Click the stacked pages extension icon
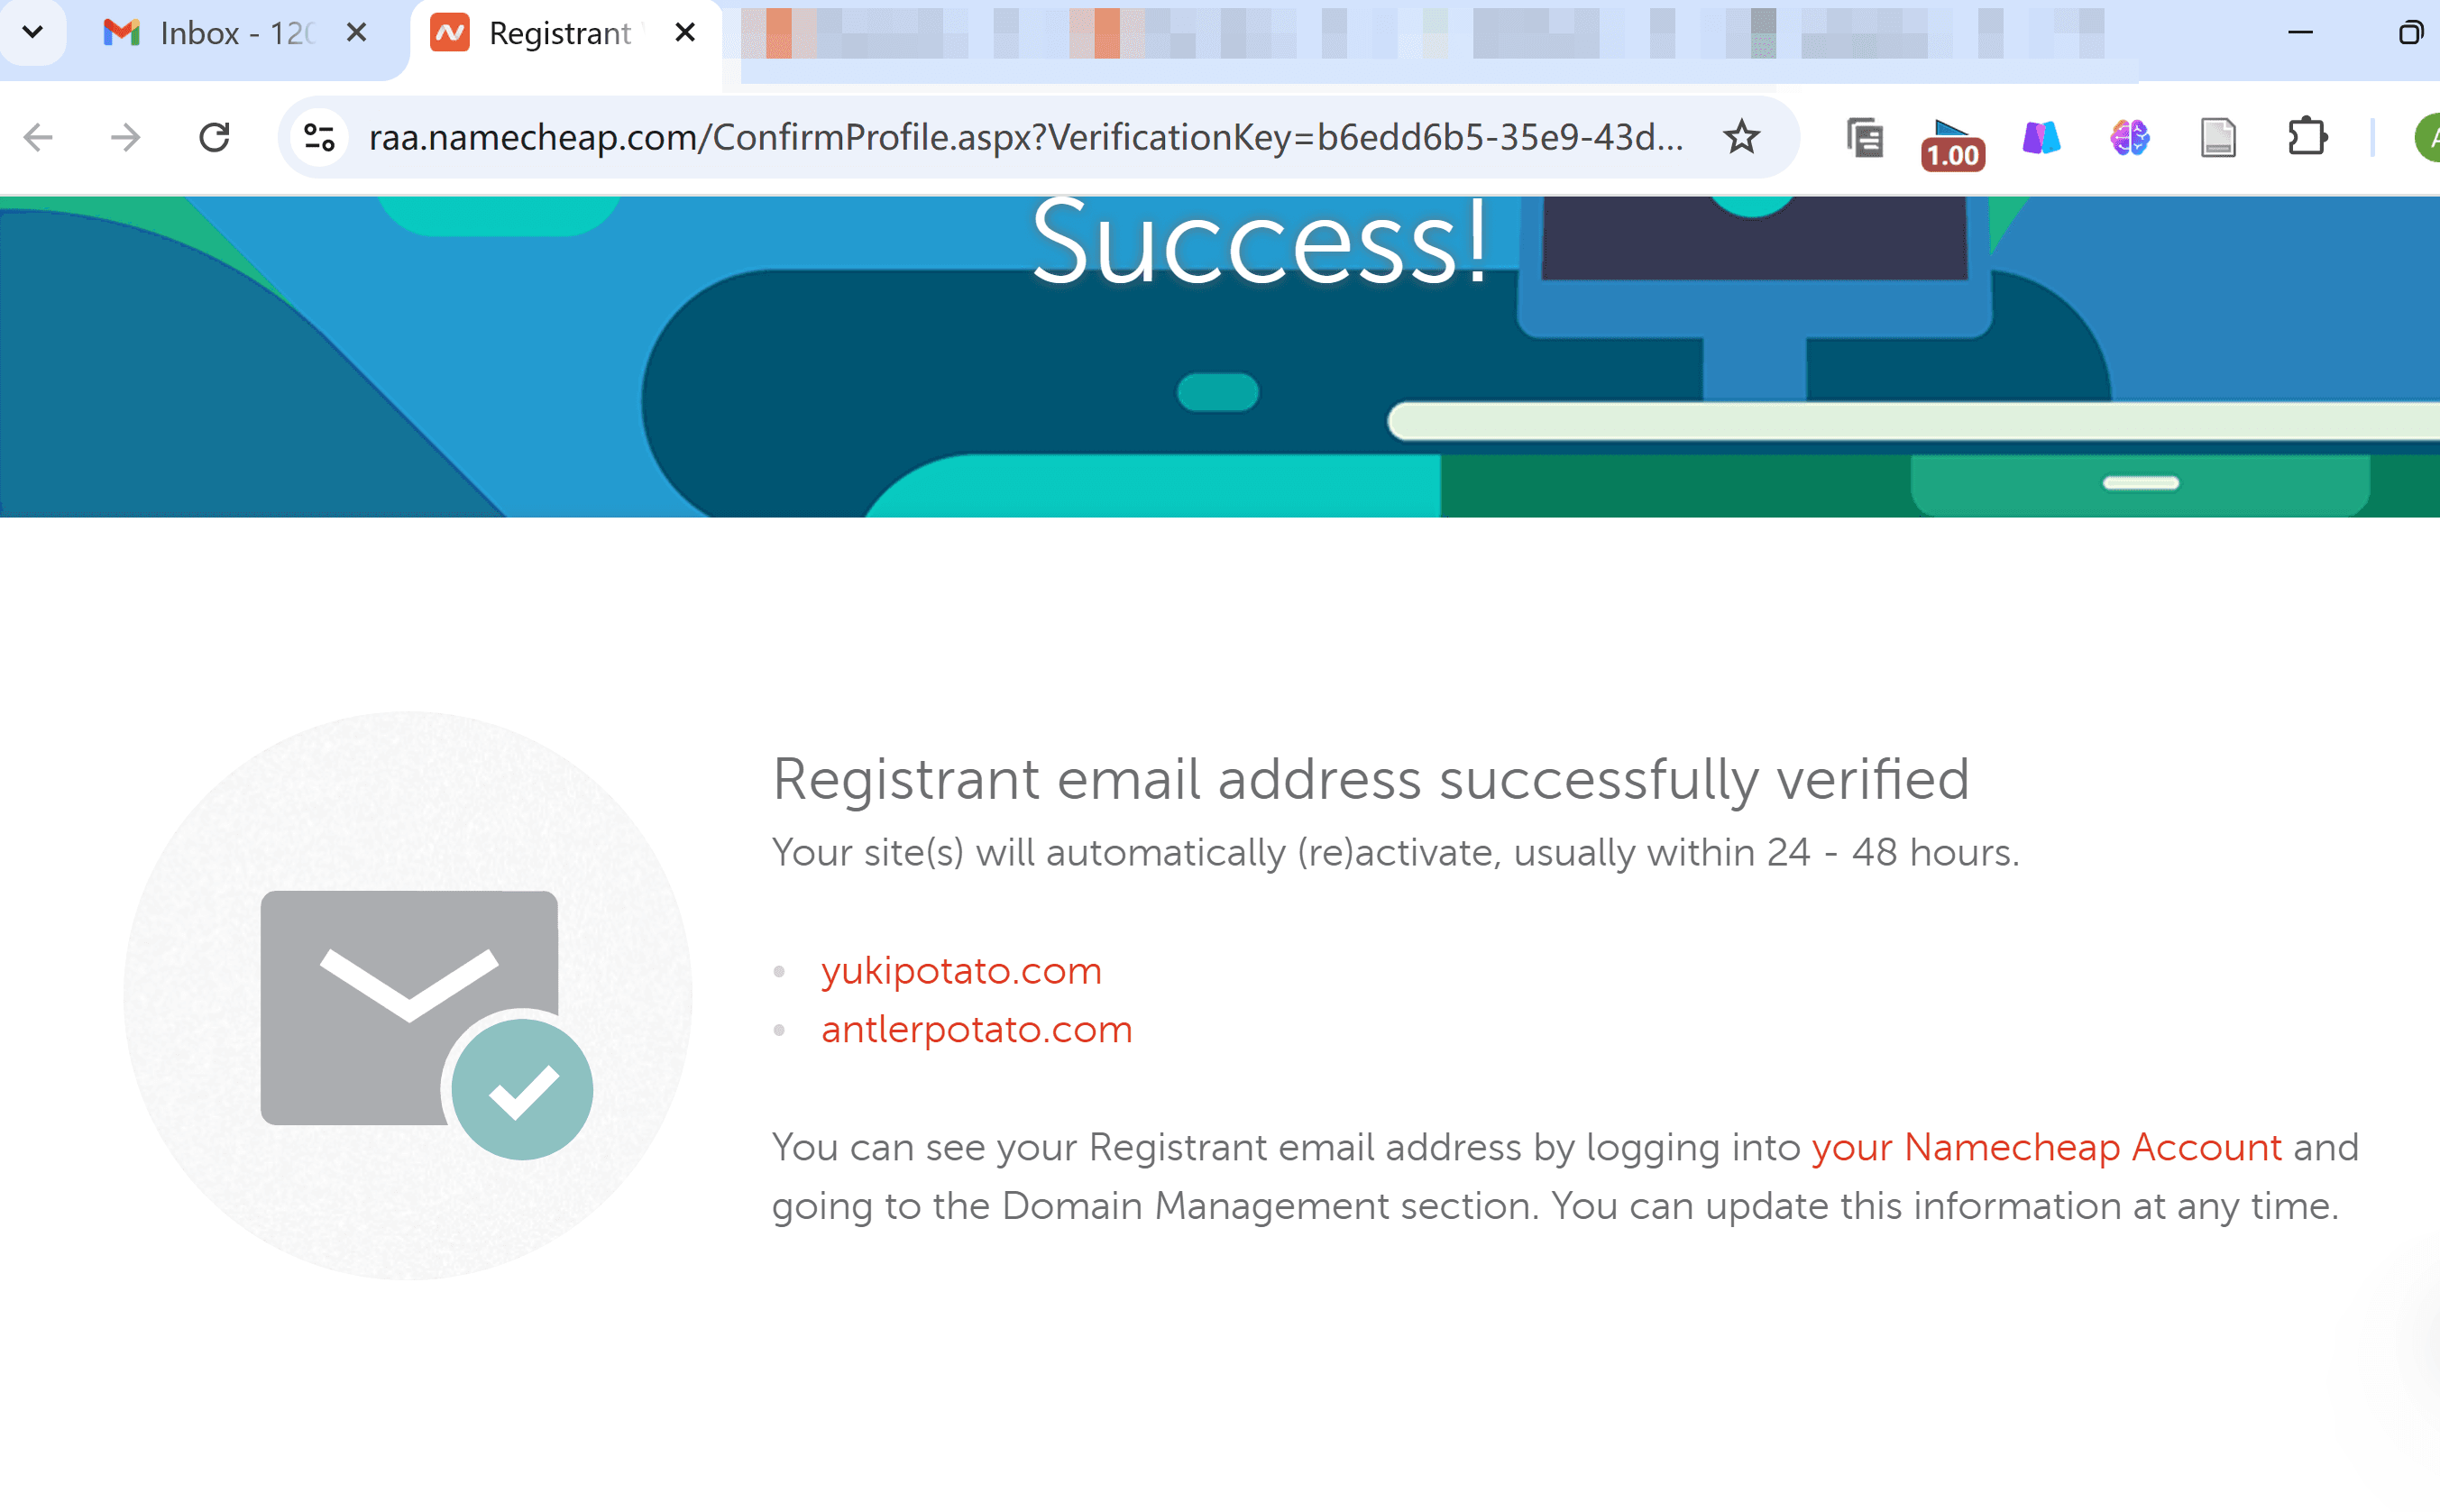 [x=1864, y=137]
